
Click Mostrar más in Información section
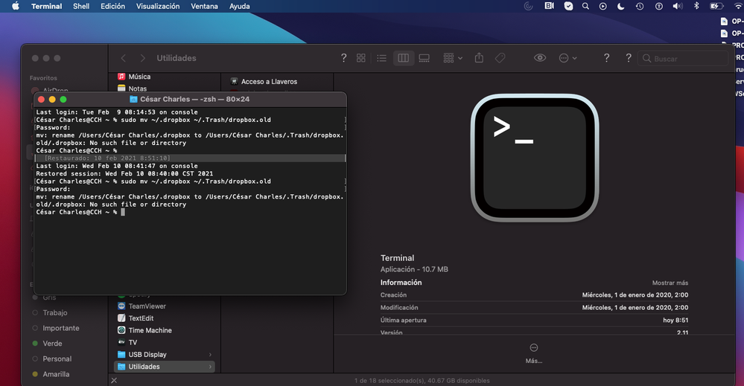pyautogui.click(x=670, y=283)
